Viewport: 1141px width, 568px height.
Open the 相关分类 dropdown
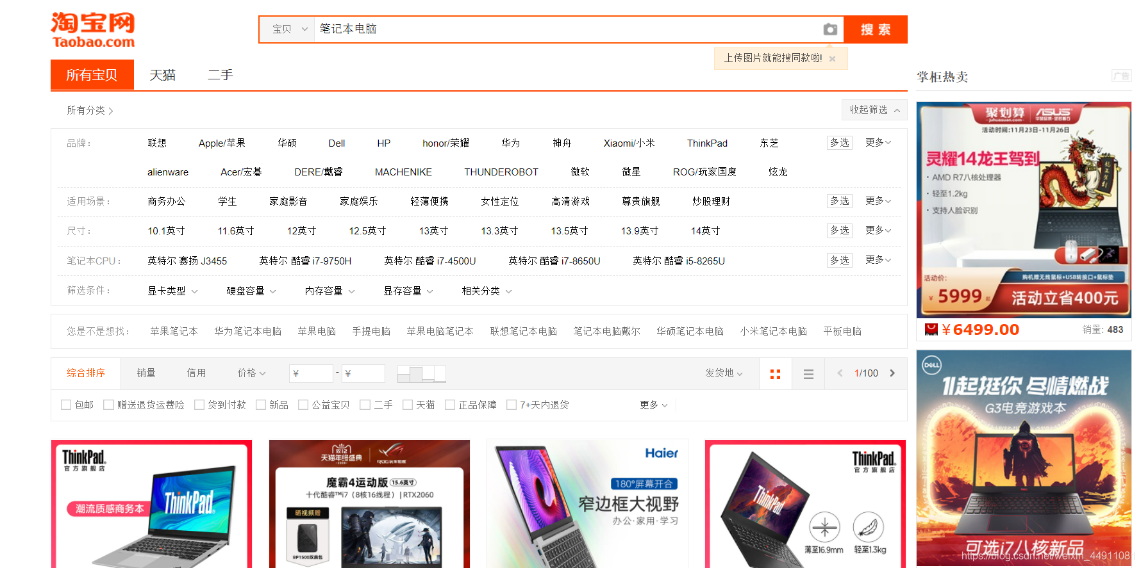tap(487, 291)
